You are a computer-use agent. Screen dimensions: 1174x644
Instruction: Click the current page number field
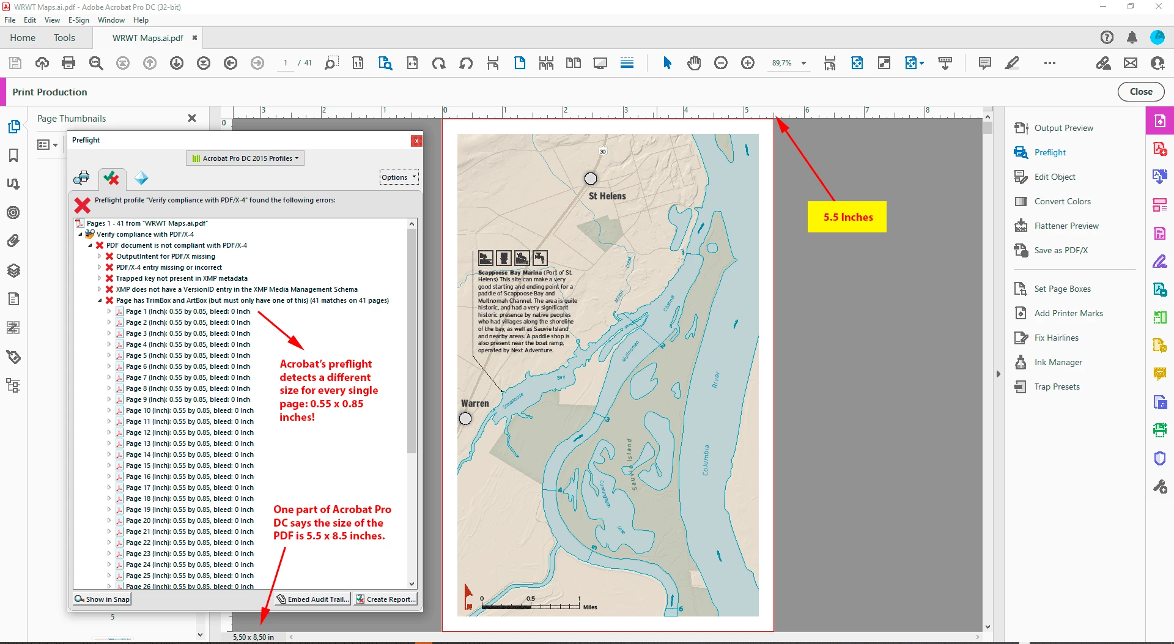(285, 63)
